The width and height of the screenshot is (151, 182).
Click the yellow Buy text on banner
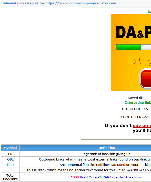coord(139,60)
